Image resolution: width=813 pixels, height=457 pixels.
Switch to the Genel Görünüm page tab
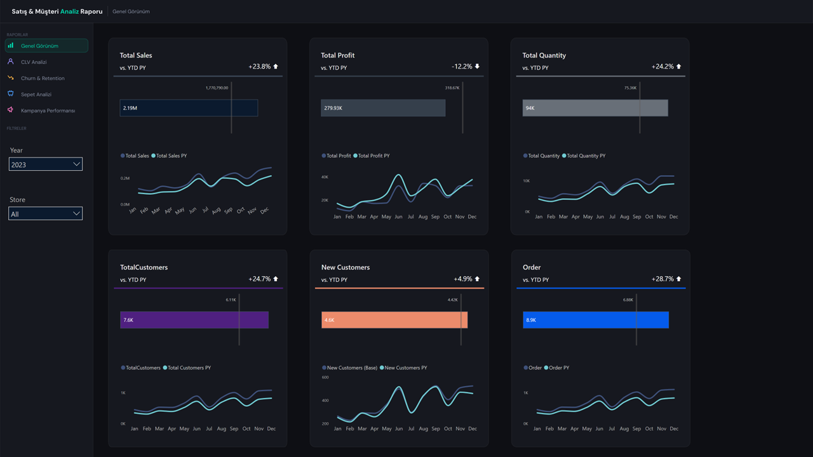coord(131,11)
